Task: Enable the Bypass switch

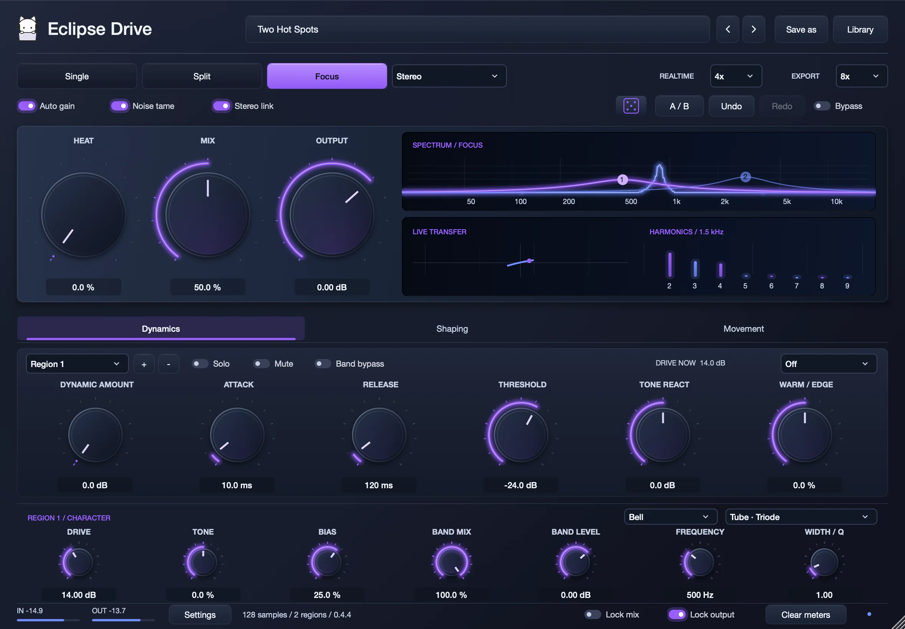Action: tap(821, 106)
